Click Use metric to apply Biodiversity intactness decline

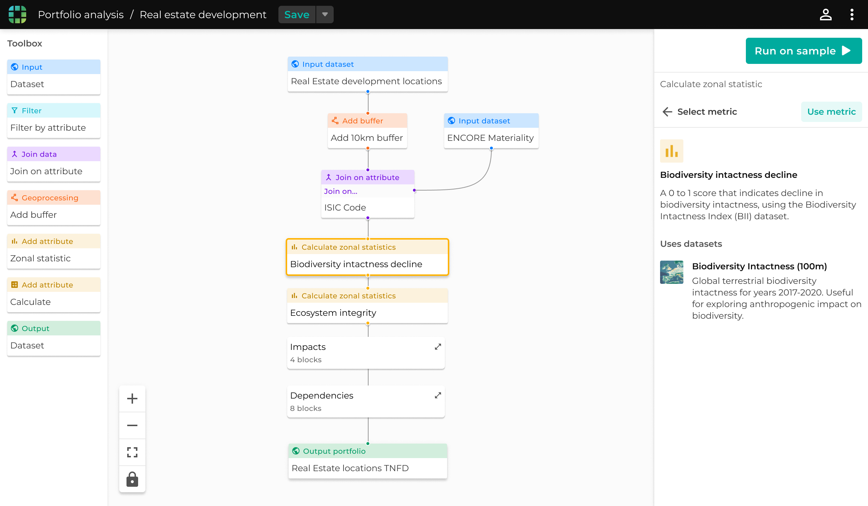coord(831,111)
